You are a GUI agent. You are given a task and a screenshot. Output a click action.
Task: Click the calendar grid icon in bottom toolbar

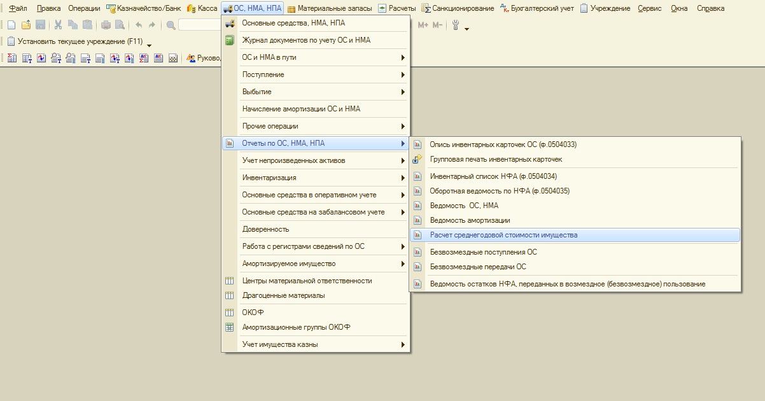[x=172, y=58]
